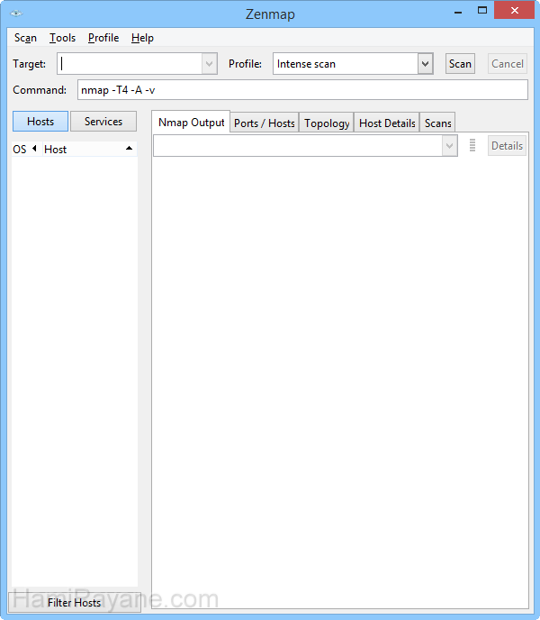The width and height of the screenshot is (540, 620).
Task: Select the Services toggle button
Action: coord(103,122)
